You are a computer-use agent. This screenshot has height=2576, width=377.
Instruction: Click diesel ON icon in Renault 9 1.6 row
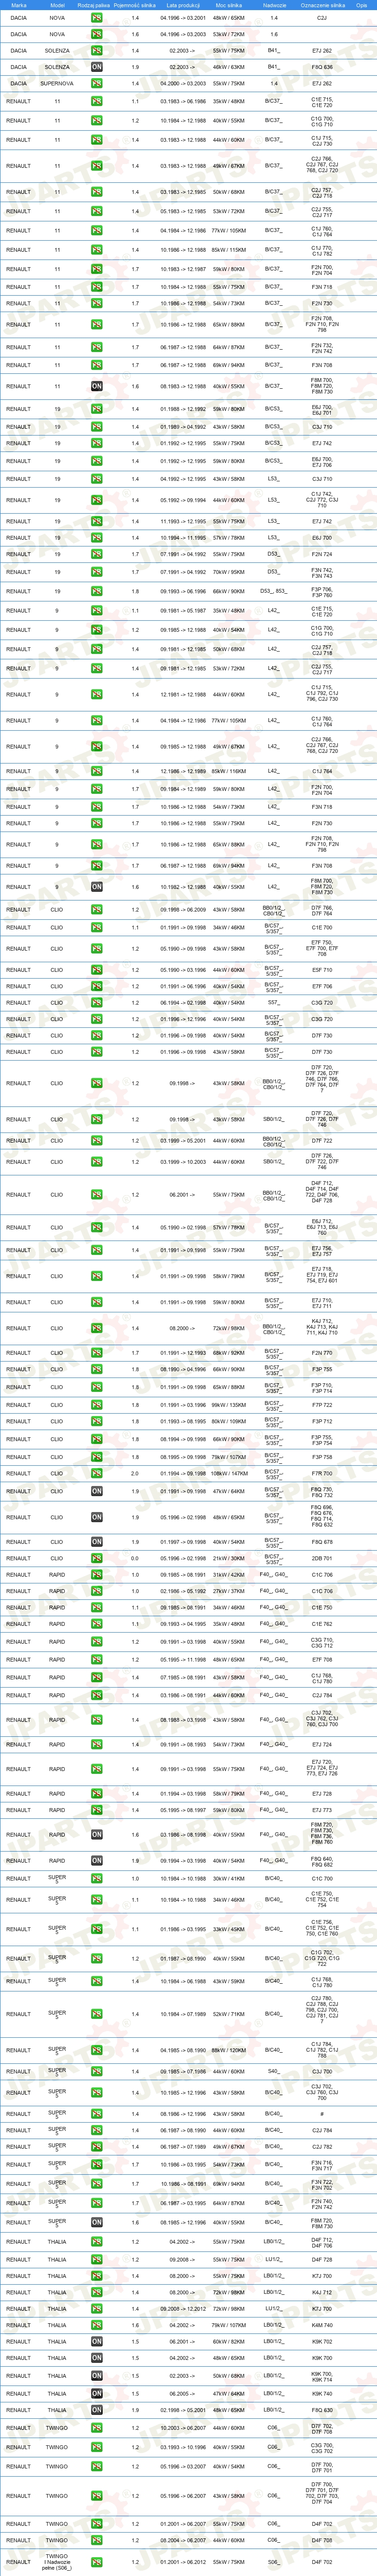click(x=97, y=887)
